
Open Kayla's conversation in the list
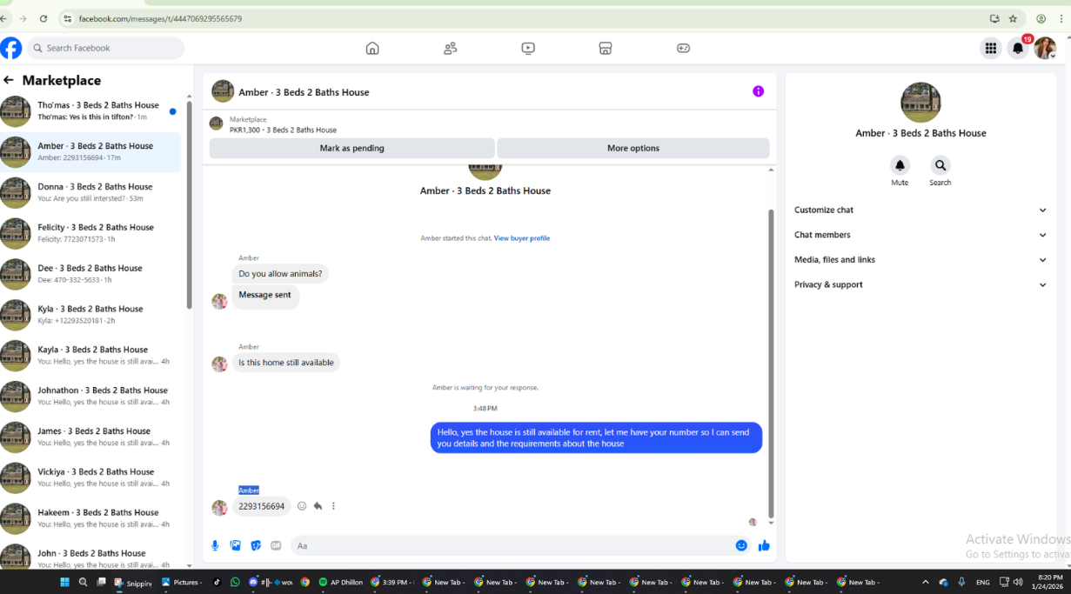[x=90, y=356]
